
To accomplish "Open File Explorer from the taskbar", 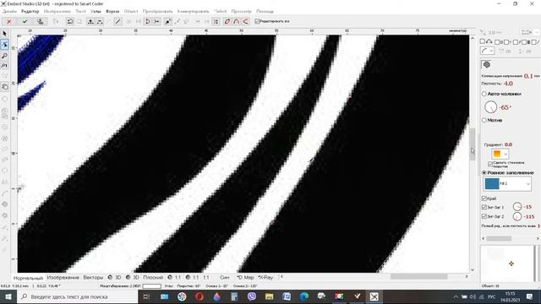I will 269,296.
